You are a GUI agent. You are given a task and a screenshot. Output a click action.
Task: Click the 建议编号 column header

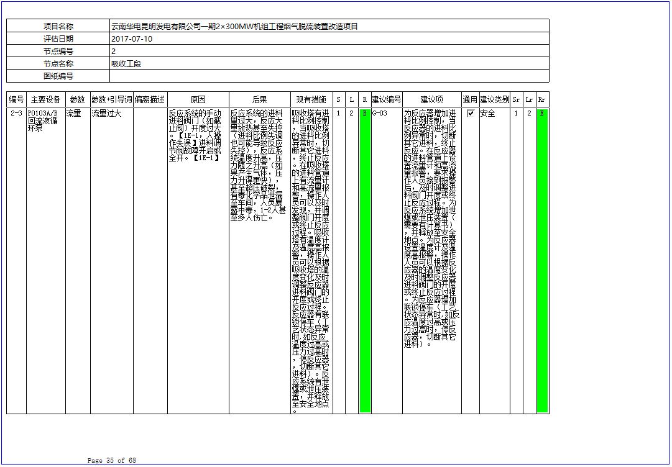pyautogui.click(x=387, y=99)
